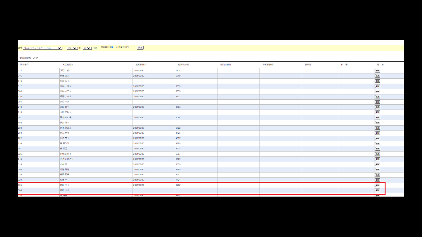Click 新規 for room 307 row

click(378, 149)
